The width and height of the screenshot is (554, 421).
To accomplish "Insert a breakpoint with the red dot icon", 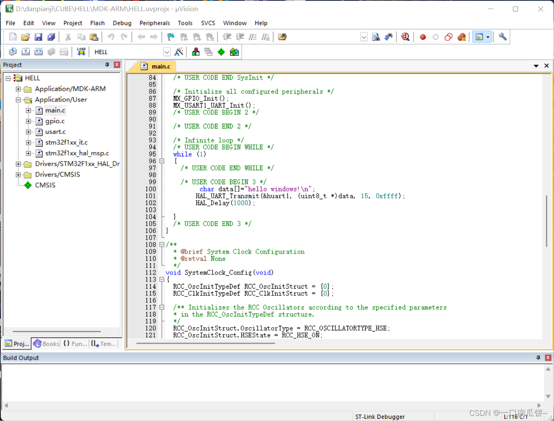I will click(x=423, y=37).
